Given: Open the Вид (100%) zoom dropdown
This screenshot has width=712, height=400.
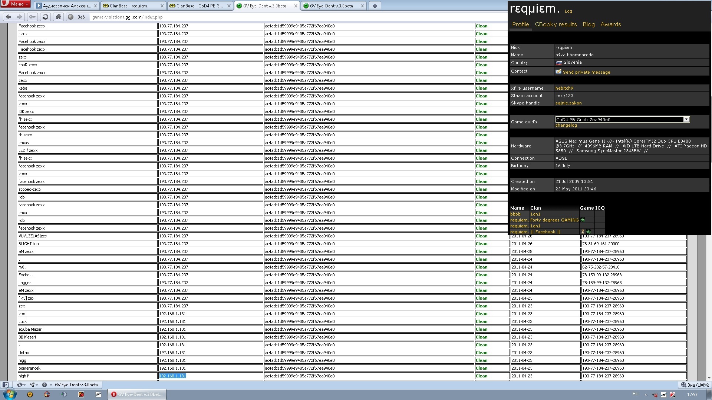Looking at the screenshot, I should click(x=695, y=385).
